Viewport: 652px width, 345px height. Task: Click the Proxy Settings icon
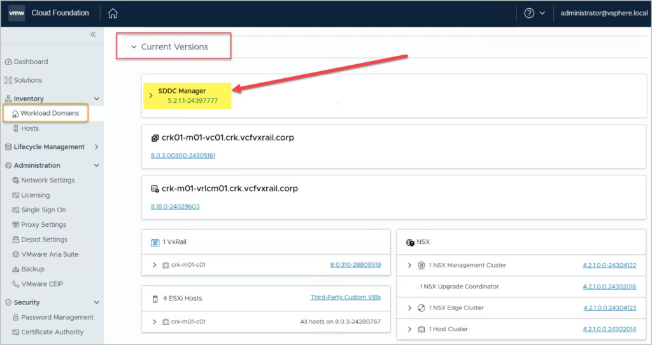click(x=16, y=225)
